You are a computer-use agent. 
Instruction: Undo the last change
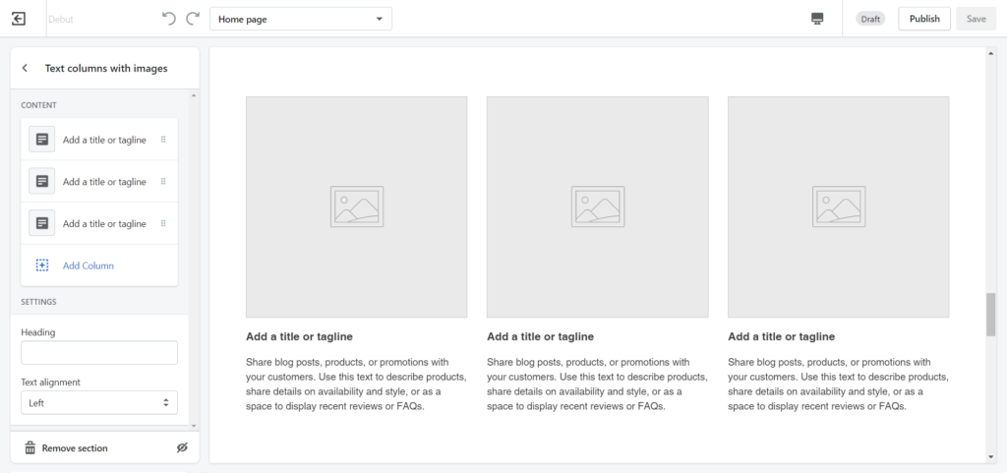click(168, 19)
